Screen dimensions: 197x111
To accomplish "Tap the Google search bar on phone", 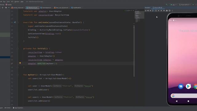I will [184, 96].
